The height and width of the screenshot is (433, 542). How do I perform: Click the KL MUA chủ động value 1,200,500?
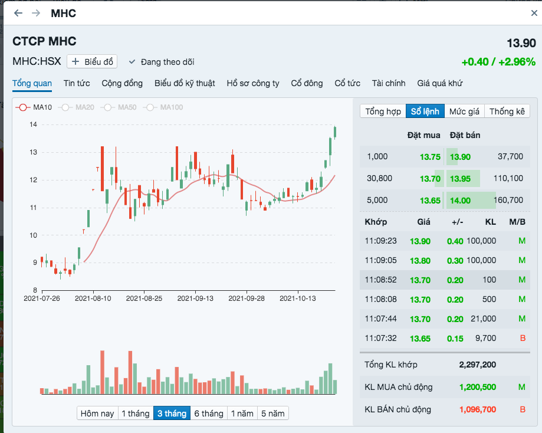click(477, 387)
